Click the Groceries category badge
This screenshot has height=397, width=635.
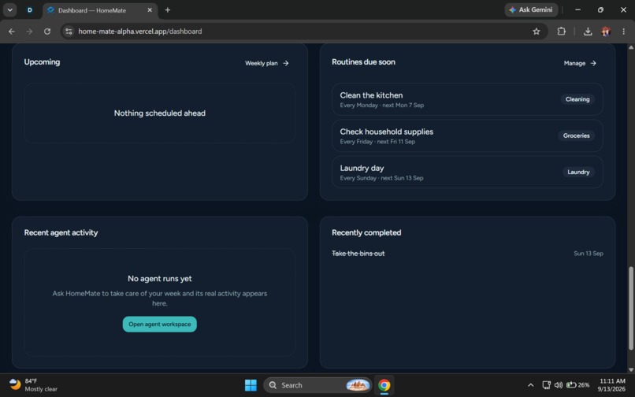[576, 135]
